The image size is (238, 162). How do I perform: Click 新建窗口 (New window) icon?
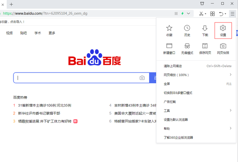pyautogui.click(x=169, y=47)
